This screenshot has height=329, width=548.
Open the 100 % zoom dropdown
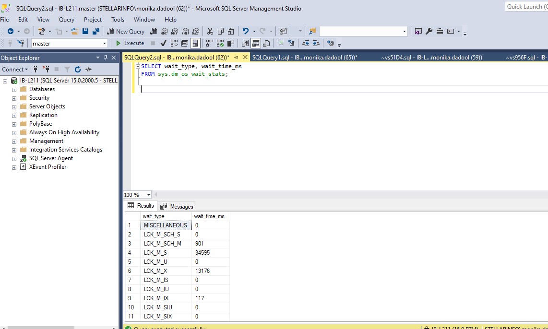pos(149,195)
